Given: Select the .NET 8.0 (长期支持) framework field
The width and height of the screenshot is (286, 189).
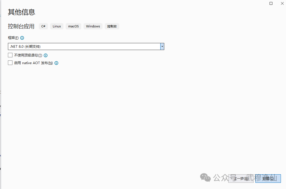Looking at the screenshot, I should pyautogui.click(x=86, y=46).
